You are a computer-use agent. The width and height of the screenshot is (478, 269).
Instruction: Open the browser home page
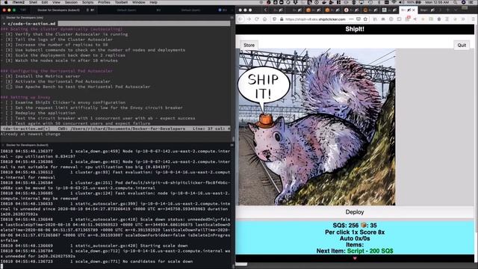pyautogui.click(x=264, y=19)
